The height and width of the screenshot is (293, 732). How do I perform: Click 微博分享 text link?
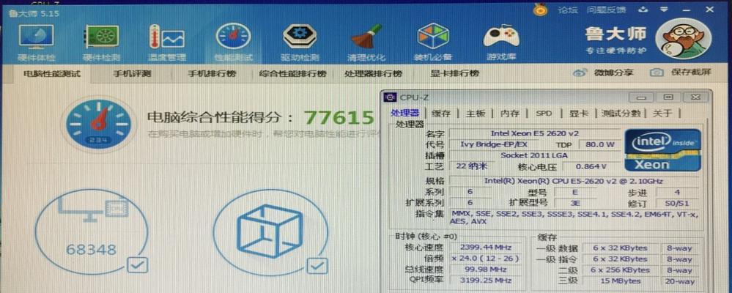(613, 73)
